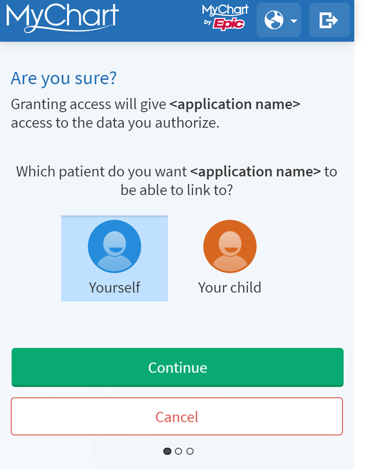The width and height of the screenshot is (372, 469).
Task: Select the blue Yourself avatar icon
Action: click(x=114, y=246)
